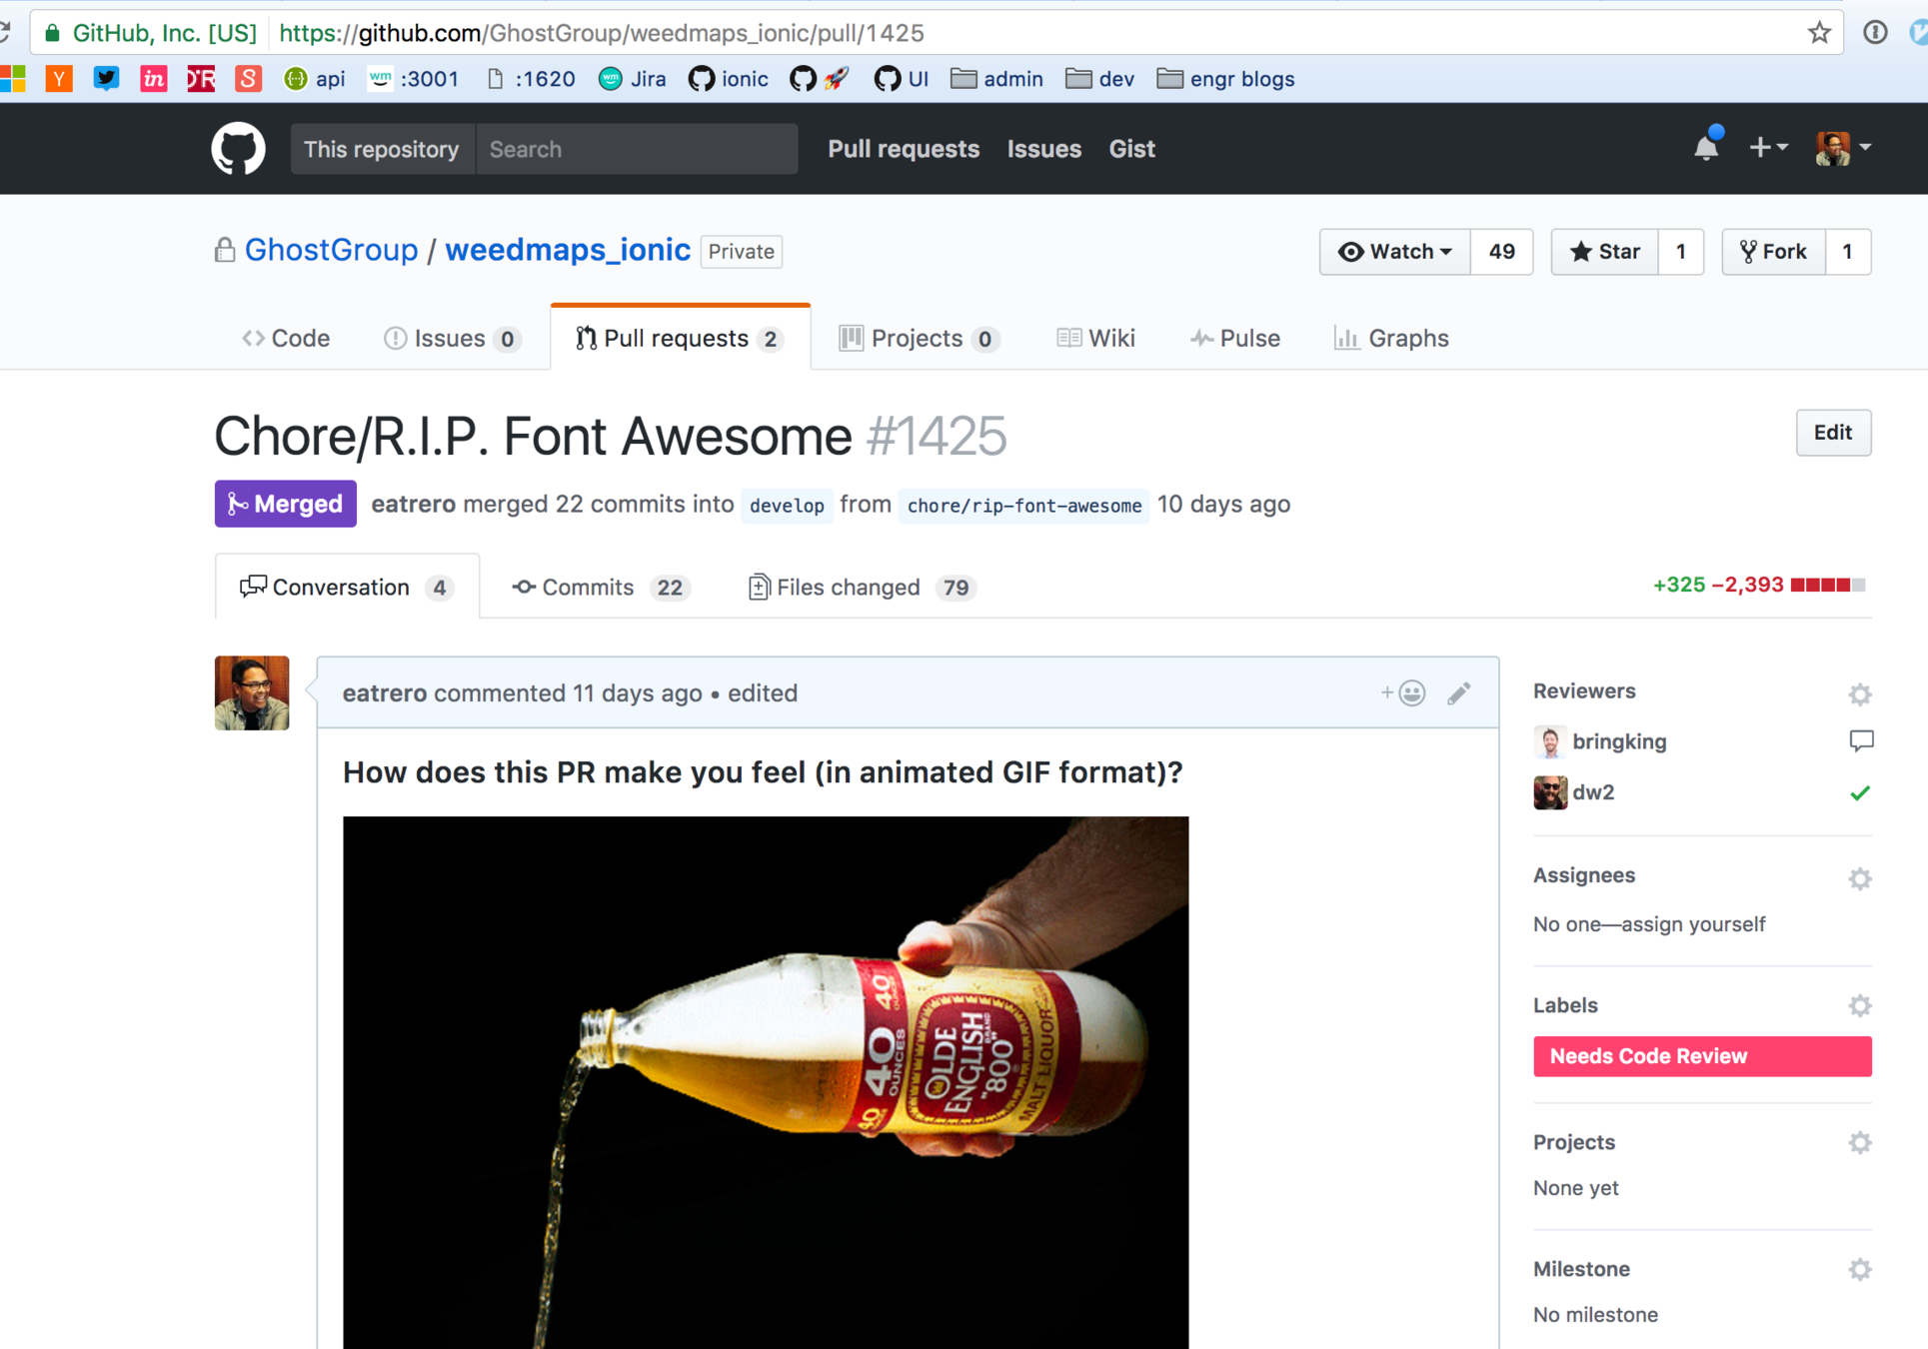The image size is (1928, 1349).
Task: Click the pencil icon to edit comment
Action: [x=1458, y=692]
